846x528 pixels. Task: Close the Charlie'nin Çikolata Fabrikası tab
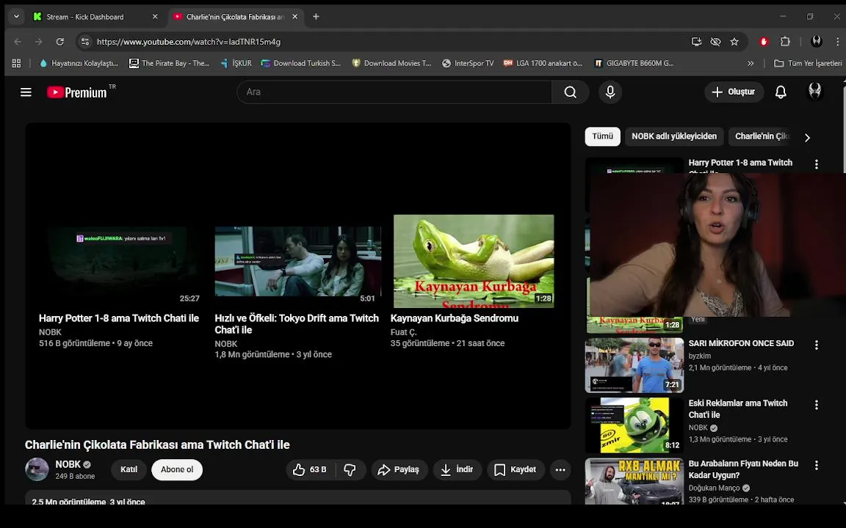[294, 17]
